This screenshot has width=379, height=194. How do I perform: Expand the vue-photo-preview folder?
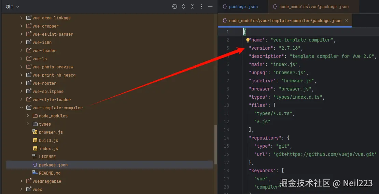click(x=21, y=67)
